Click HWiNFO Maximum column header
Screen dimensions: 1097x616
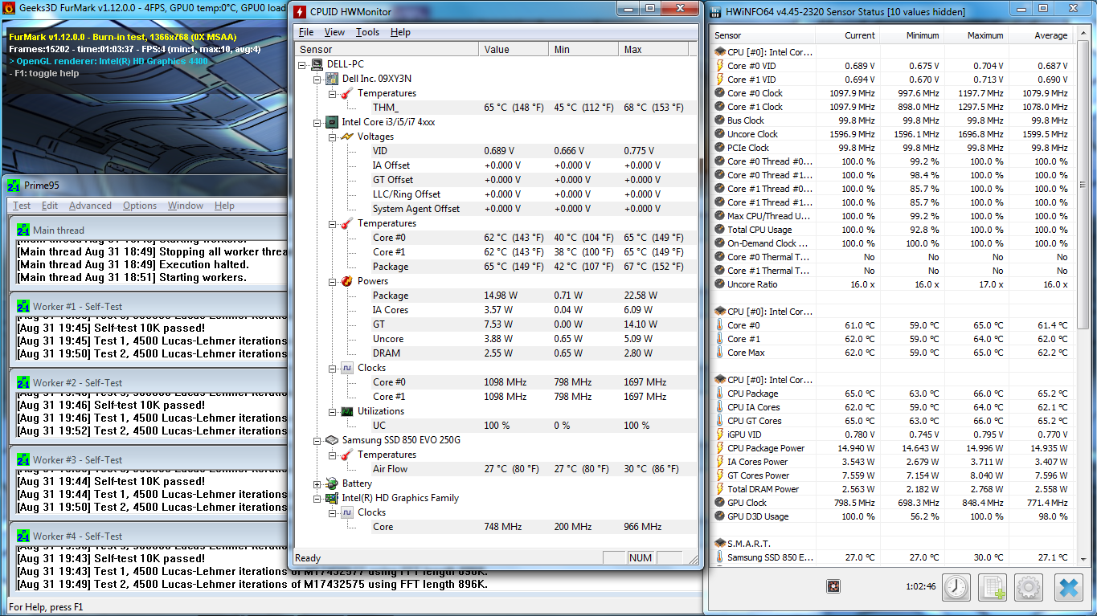976,35
